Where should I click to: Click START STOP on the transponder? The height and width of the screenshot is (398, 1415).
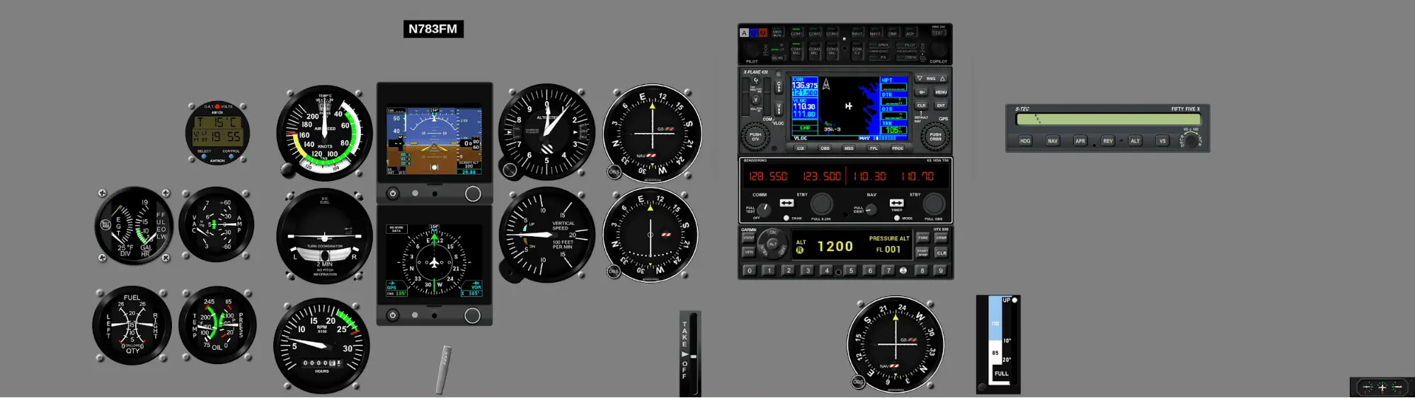(923, 253)
